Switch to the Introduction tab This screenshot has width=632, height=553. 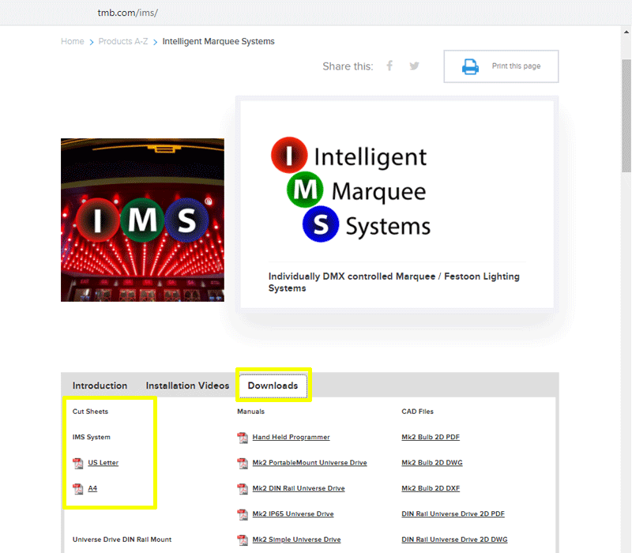(x=100, y=386)
